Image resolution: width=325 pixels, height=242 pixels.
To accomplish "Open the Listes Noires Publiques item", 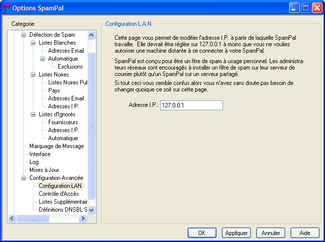I will click(x=68, y=82).
